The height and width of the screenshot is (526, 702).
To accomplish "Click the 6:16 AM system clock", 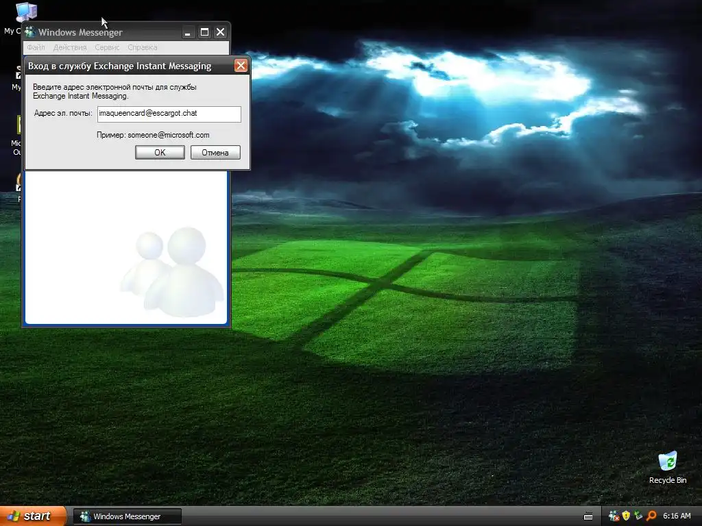I will pos(677,516).
